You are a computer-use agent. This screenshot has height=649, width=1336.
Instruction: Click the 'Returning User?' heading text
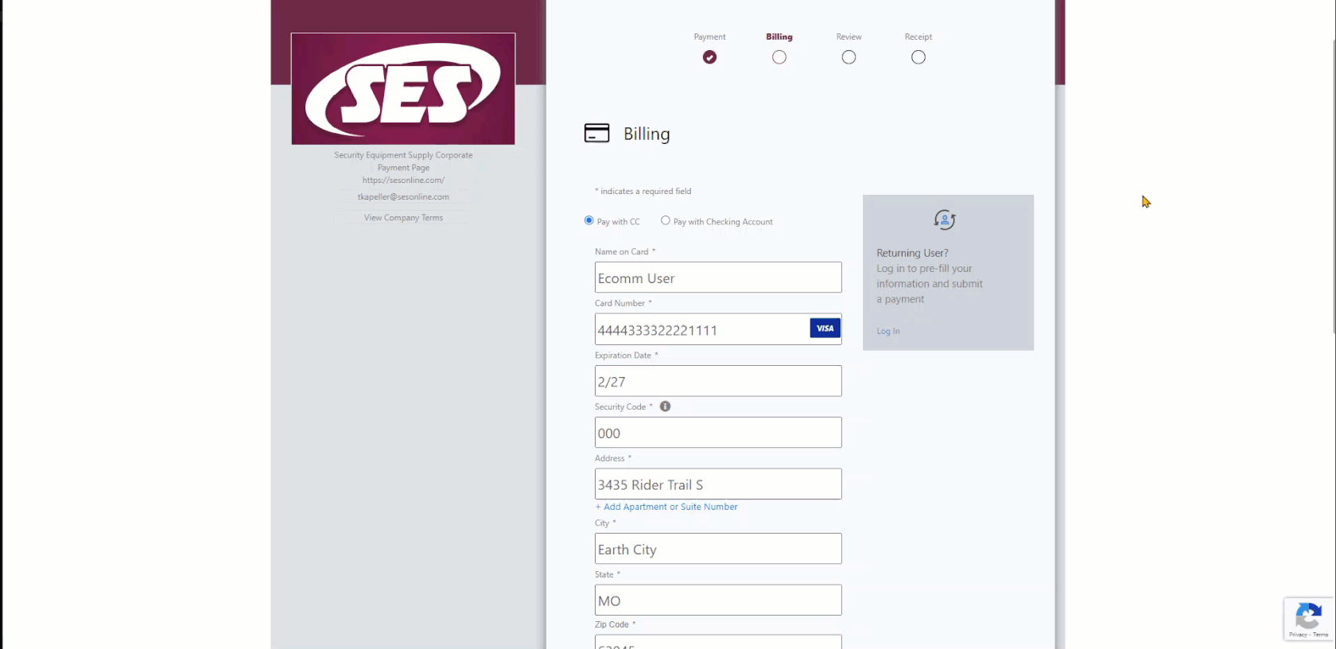[x=912, y=253]
